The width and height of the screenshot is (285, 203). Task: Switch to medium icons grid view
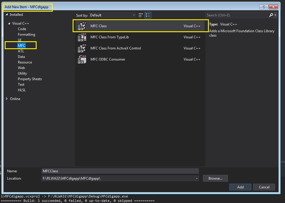tap(141, 15)
